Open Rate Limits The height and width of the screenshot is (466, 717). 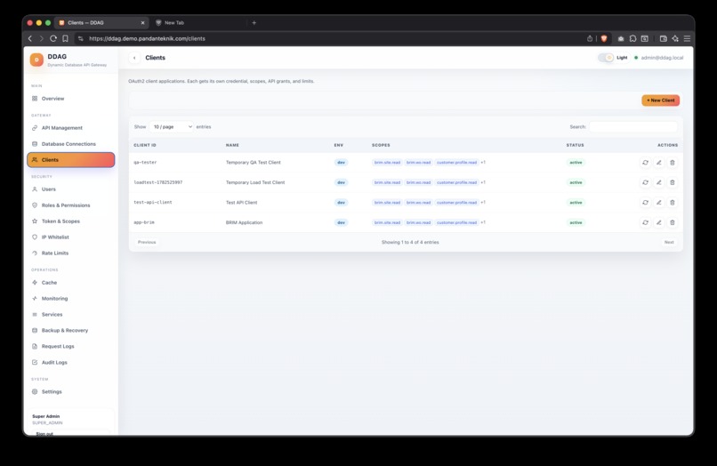pyautogui.click(x=70, y=253)
